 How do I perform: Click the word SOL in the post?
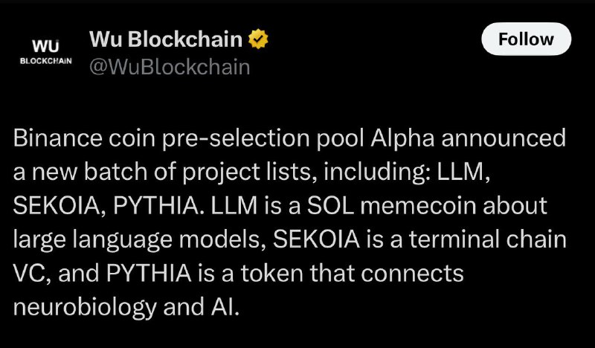[x=330, y=206]
